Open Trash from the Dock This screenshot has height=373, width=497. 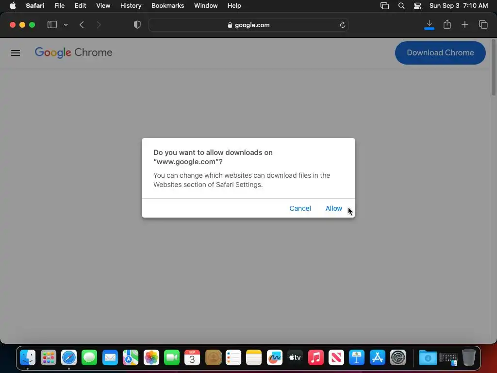click(x=469, y=357)
